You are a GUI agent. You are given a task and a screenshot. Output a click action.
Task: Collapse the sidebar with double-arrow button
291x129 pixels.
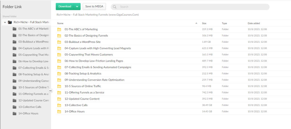pos(51,91)
